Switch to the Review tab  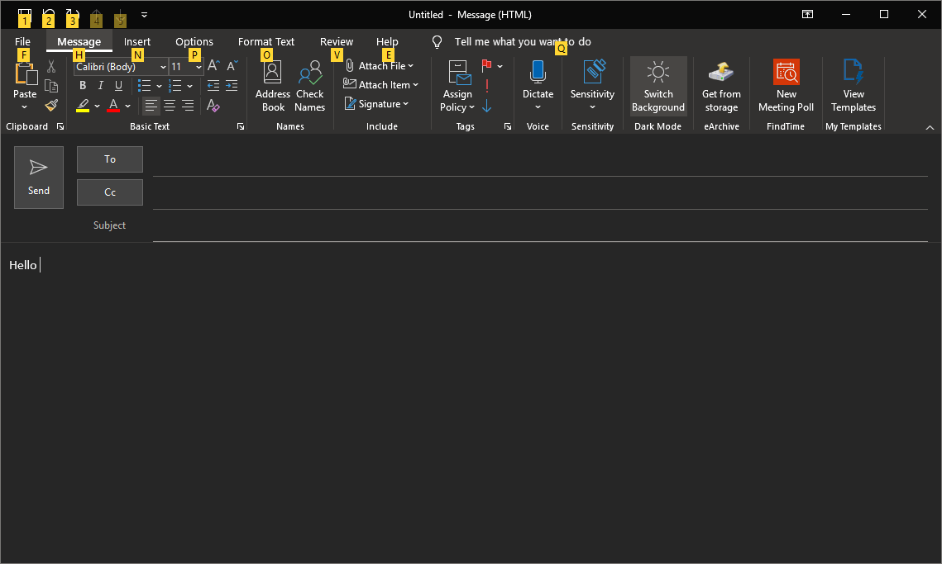337,41
